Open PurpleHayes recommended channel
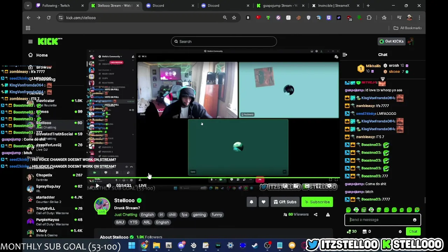 [x=54, y=222]
